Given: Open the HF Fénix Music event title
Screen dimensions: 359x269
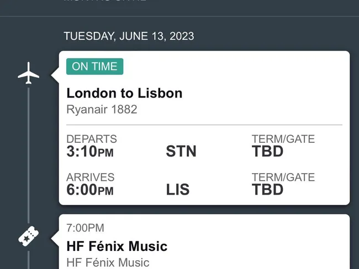Looking at the screenshot, I should [117, 246].
